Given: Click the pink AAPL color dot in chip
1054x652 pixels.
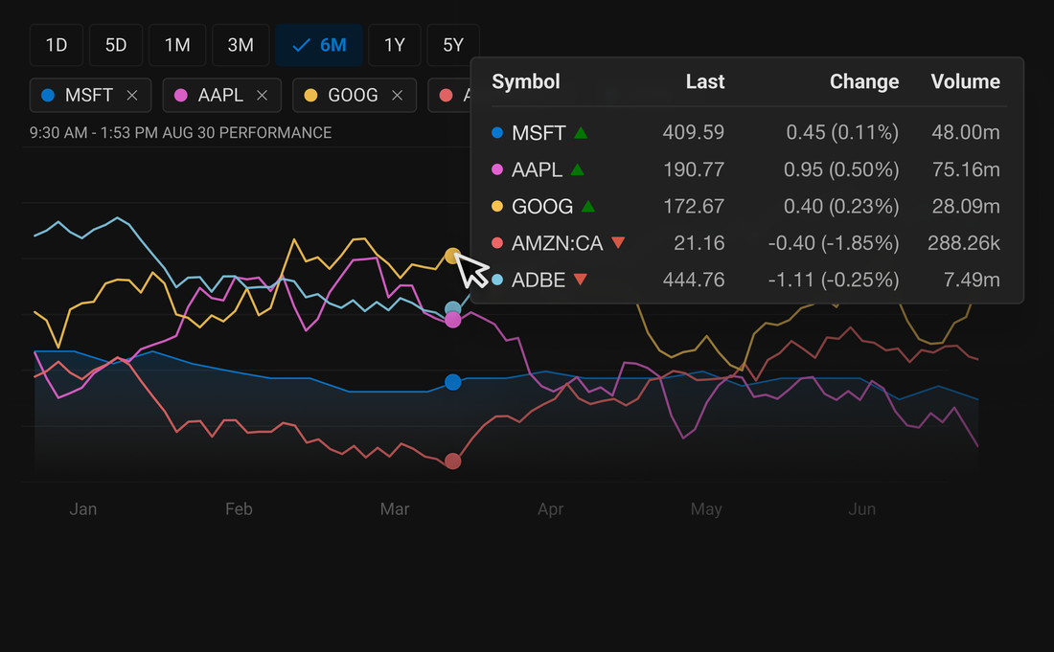Looking at the screenshot, I should (x=181, y=96).
